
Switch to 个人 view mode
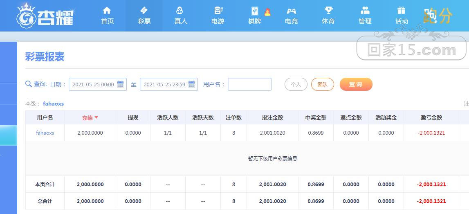(296, 84)
